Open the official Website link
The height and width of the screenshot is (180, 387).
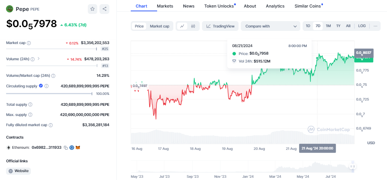(x=18, y=171)
